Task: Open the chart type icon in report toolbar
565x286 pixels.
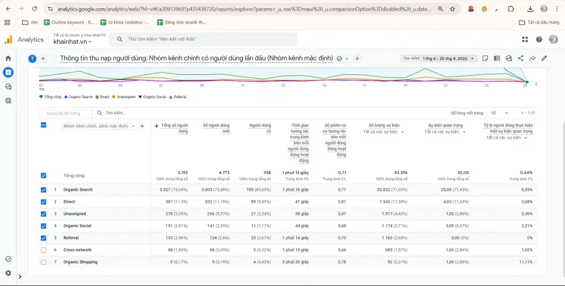Action: coord(509,58)
